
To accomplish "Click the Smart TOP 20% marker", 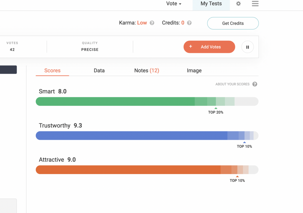I will point(216,111).
